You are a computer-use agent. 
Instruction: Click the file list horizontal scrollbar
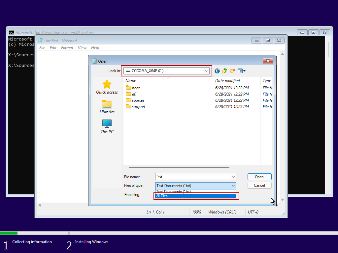[179, 167]
